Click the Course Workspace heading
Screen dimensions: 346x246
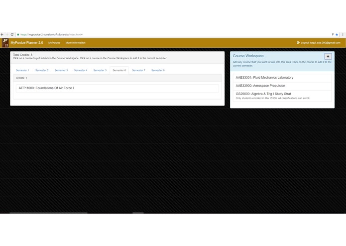pyautogui.click(x=248, y=56)
